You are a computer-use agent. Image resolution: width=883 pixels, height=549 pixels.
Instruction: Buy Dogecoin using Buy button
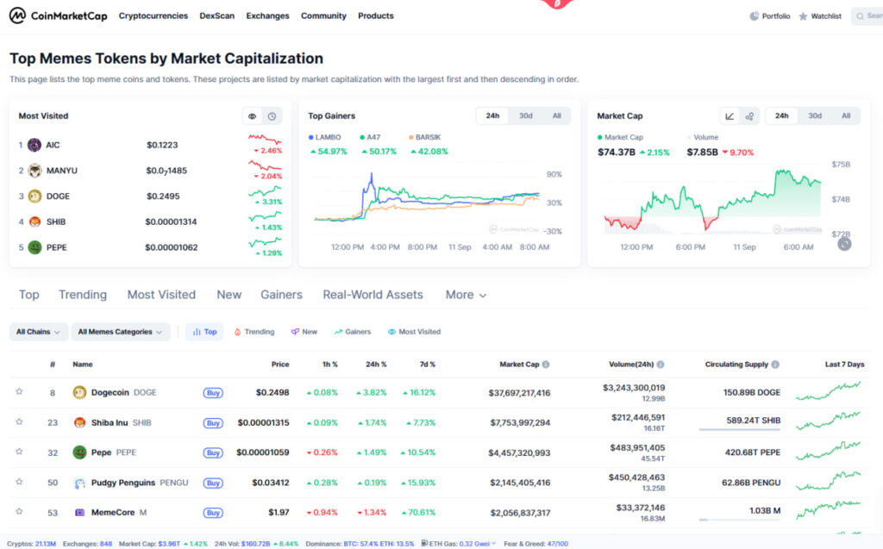click(x=213, y=393)
